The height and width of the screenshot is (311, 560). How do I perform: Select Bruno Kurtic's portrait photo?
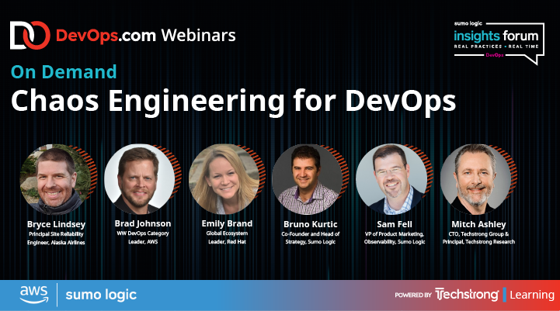pos(308,179)
